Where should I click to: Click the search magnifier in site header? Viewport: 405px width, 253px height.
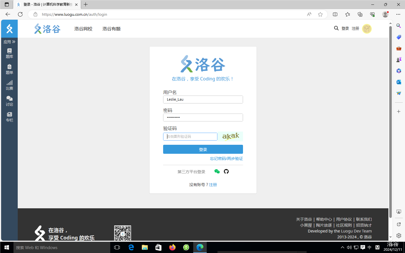tap(336, 28)
